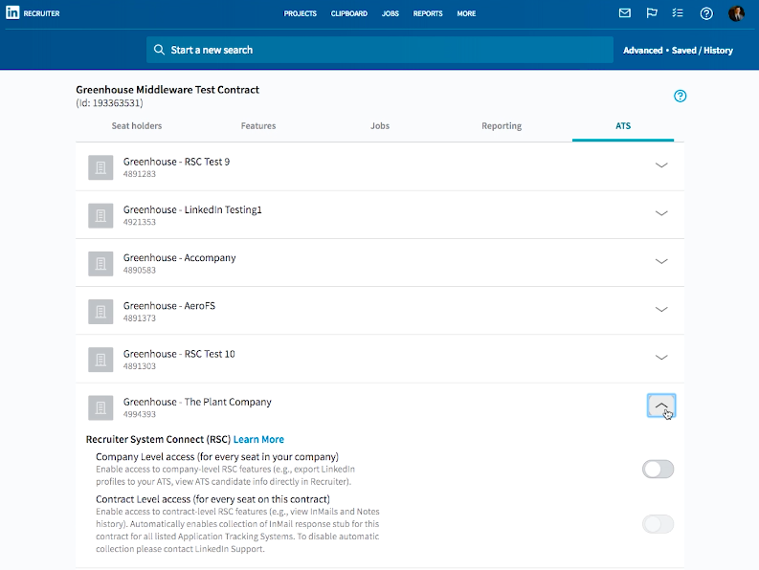
Task: Expand Greenhouse - Accompany row
Action: [x=661, y=261]
